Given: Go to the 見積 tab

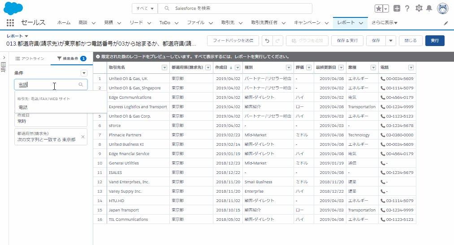Looking at the screenshot, I should coord(108,22).
